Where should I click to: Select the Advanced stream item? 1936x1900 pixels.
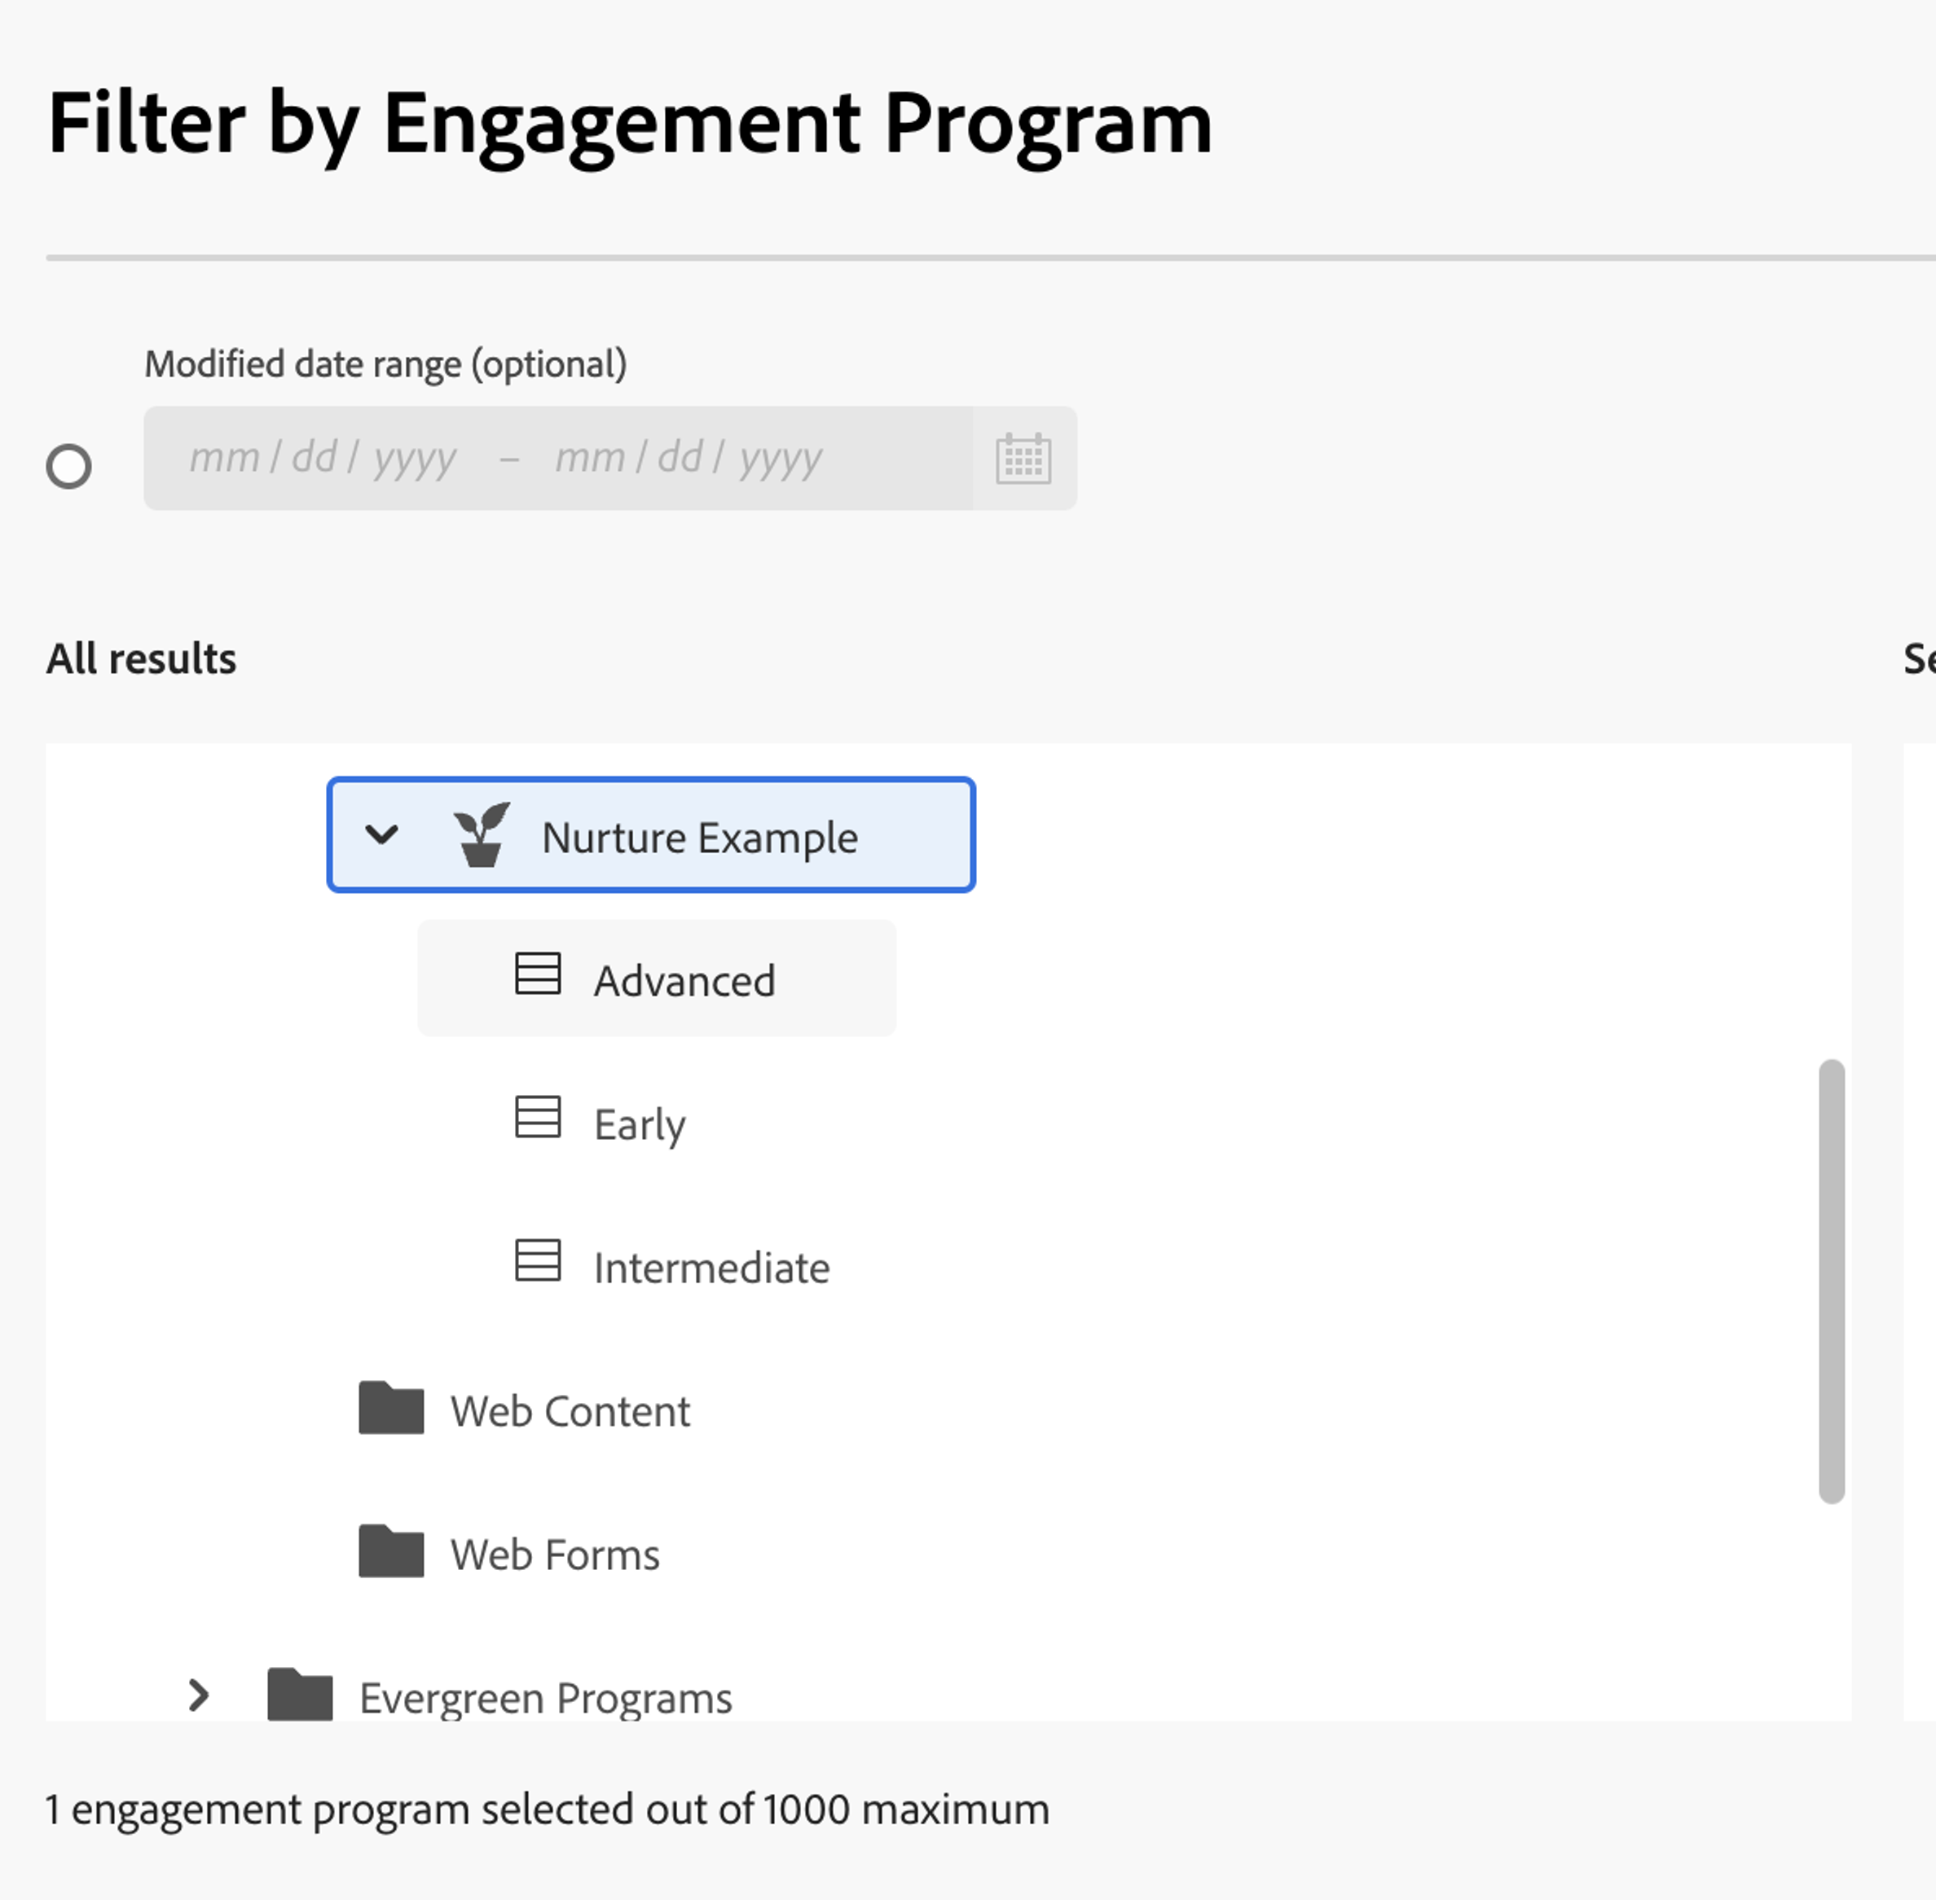[x=684, y=981]
